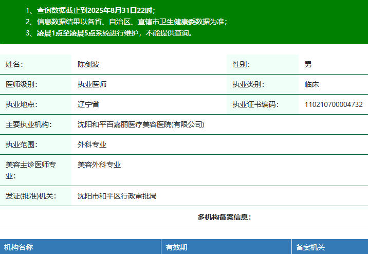Click the gender value 男
368x254 pixels.
pos(308,64)
